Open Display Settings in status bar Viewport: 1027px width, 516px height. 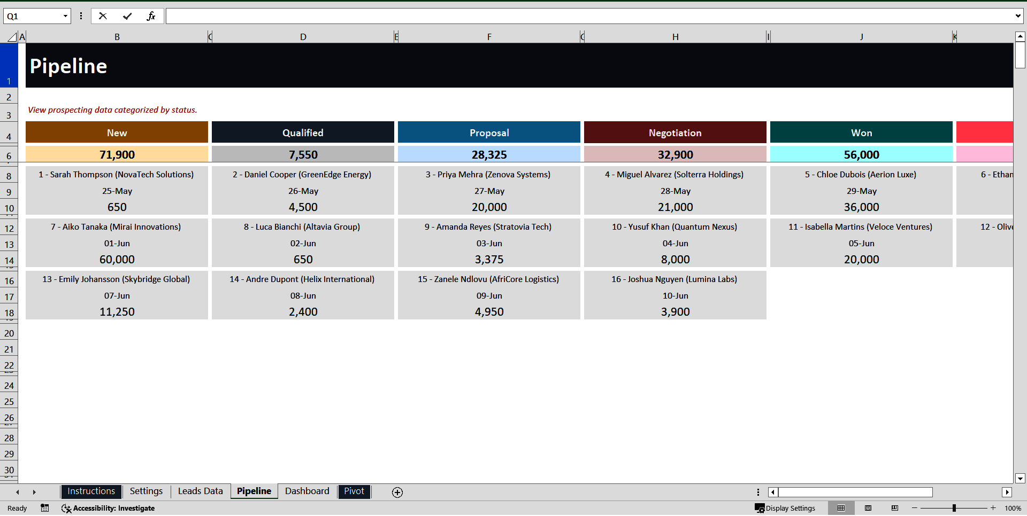785,508
